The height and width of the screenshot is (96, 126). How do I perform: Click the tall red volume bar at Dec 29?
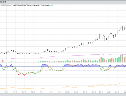(x=101, y=60)
